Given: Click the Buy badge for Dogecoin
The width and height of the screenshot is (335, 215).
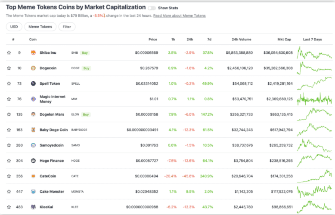Looking at the screenshot, I should coord(86,68).
